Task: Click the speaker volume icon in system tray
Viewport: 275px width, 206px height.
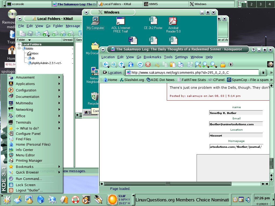Action: 248,200
